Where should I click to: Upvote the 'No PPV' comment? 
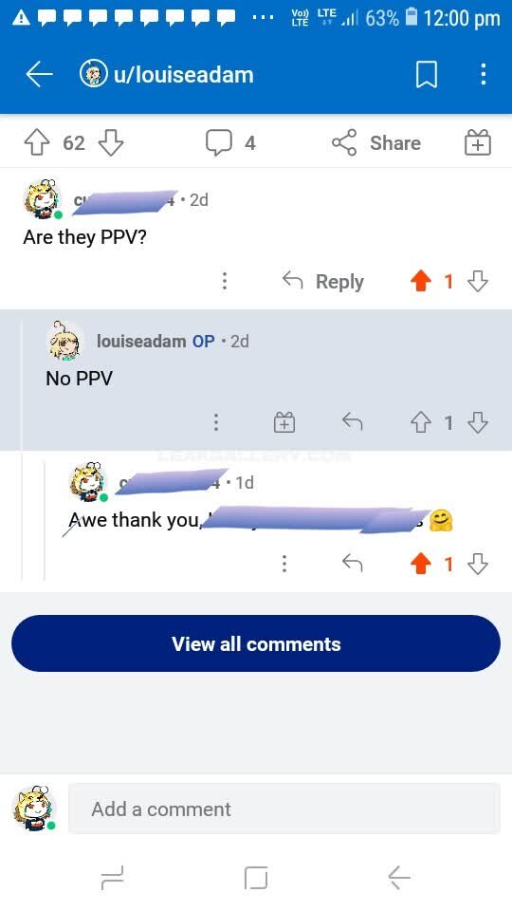[x=421, y=422]
